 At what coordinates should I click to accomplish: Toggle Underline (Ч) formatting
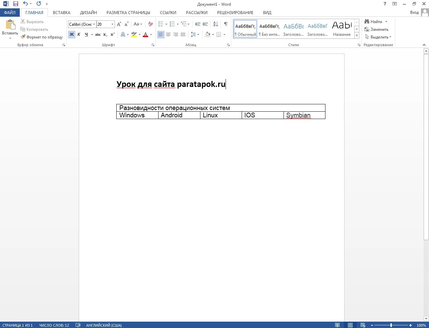(x=86, y=34)
